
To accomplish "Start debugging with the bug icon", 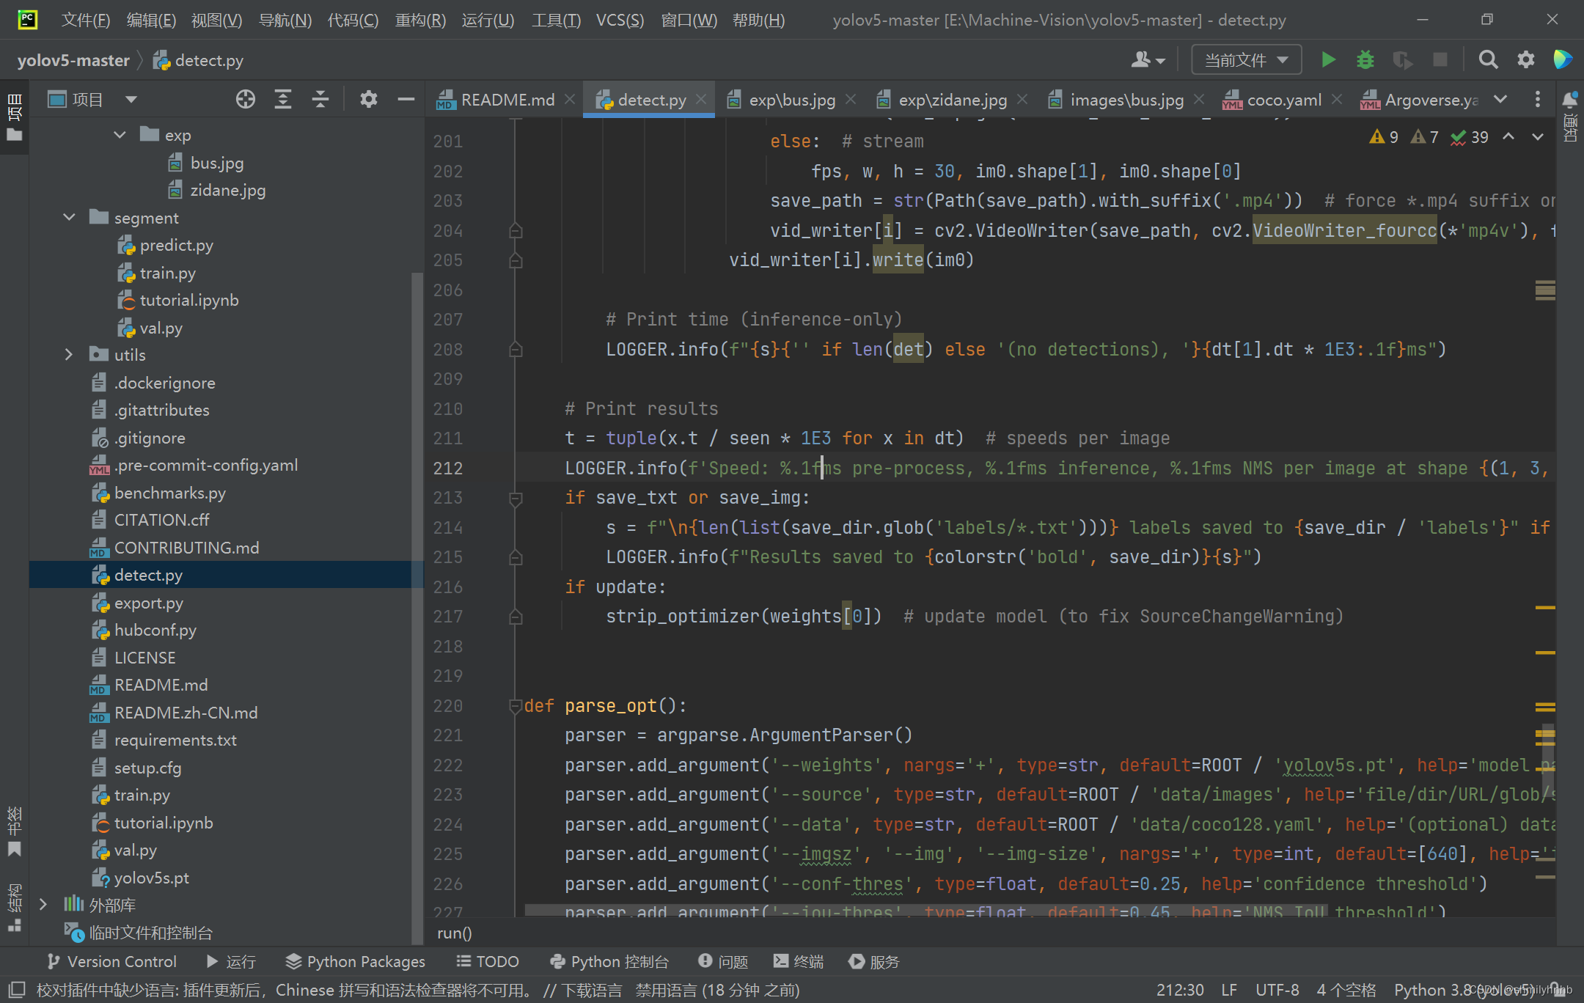I will pyautogui.click(x=1365, y=59).
